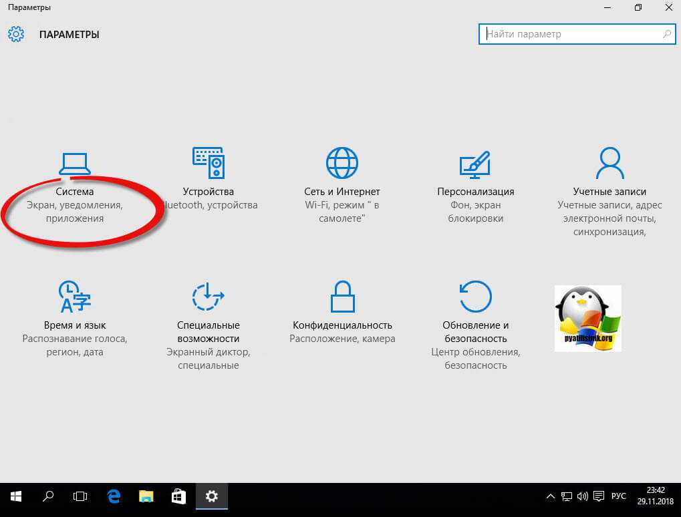Open File Explorer from taskbar
681x517 pixels.
tap(146, 496)
